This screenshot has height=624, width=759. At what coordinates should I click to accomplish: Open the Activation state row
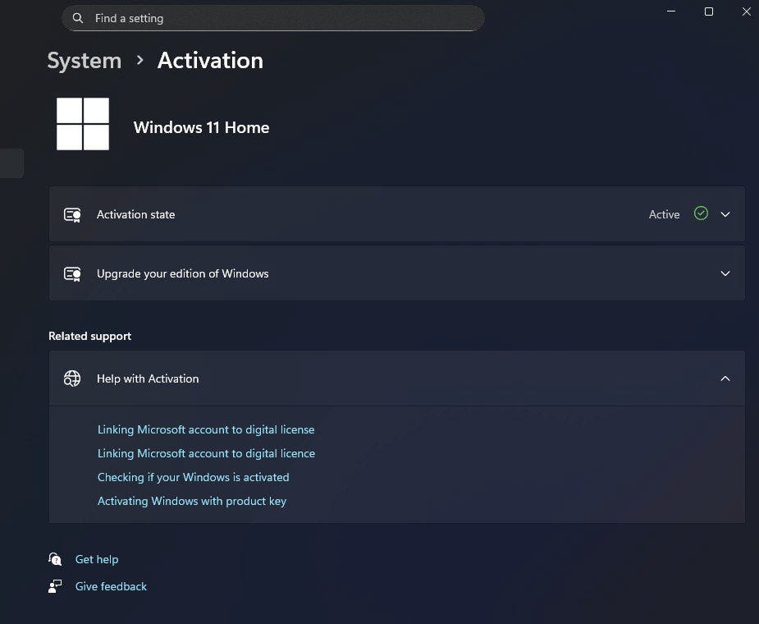(397, 214)
